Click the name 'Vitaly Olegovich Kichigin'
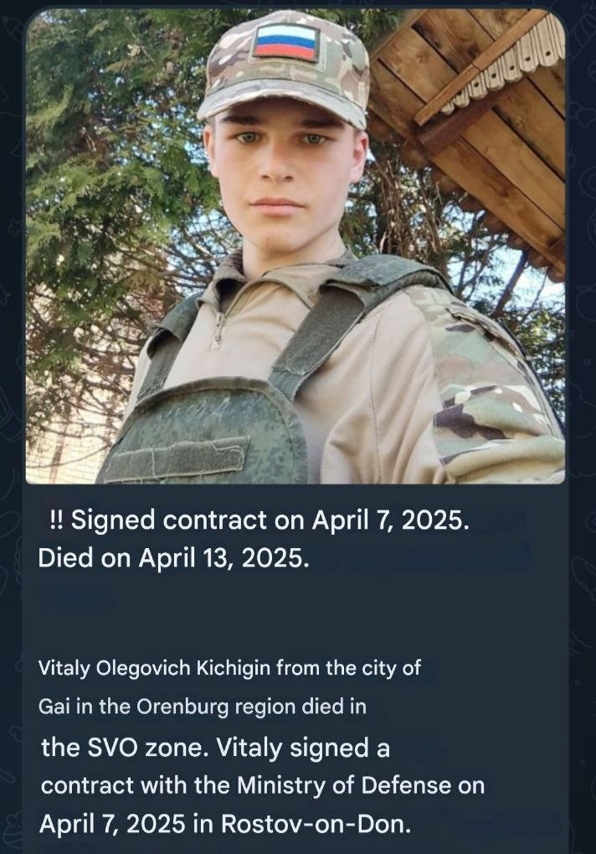This screenshot has height=854, width=596. point(154,668)
